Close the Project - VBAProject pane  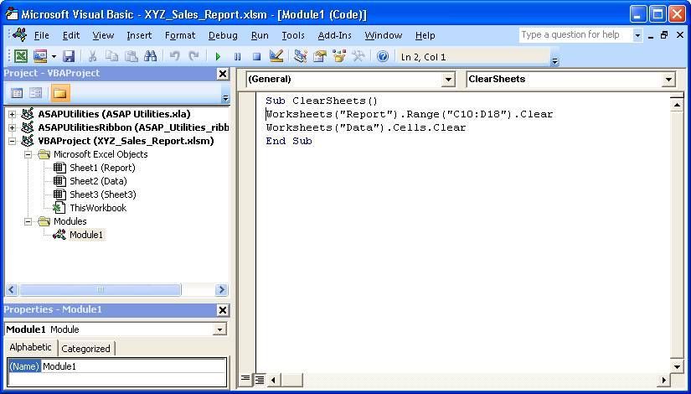click(x=223, y=74)
